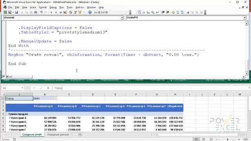The image size is (251, 141).
Task: Collapse the Реализатор D column header
Action: pos(106,106)
